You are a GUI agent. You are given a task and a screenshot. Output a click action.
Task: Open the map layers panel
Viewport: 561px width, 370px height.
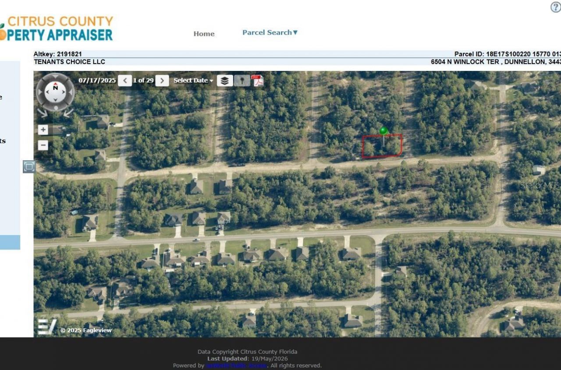(225, 81)
